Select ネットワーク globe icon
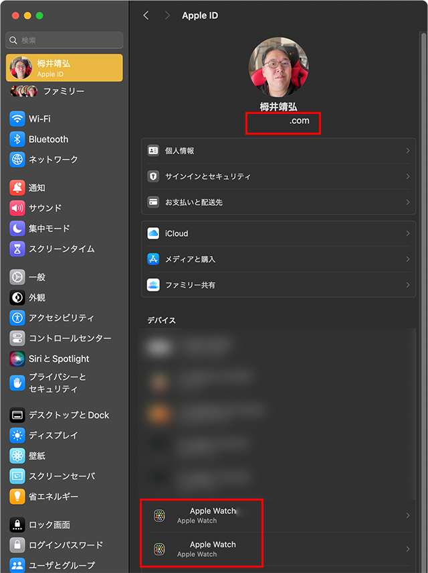 (x=17, y=160)
